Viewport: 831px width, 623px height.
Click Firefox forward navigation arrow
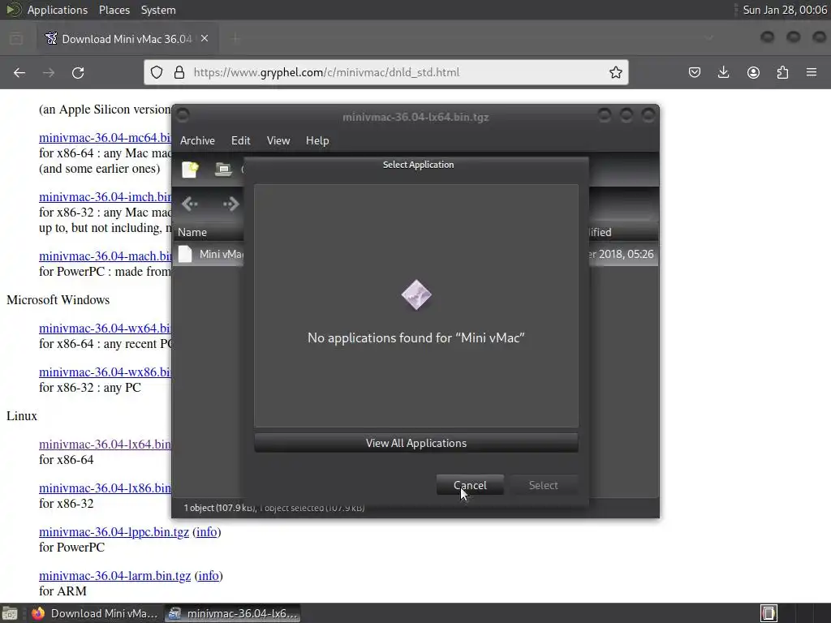coord(48,72)
